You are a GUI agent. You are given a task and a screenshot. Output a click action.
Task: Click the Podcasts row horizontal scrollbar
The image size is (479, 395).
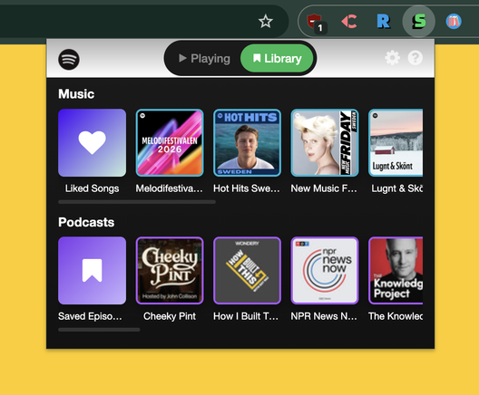99,330
